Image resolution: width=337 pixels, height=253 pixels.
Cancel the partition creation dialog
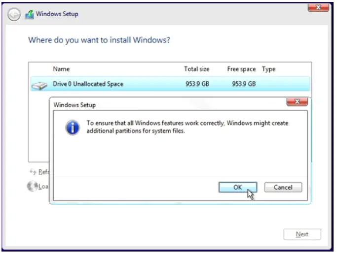point(283,187)
